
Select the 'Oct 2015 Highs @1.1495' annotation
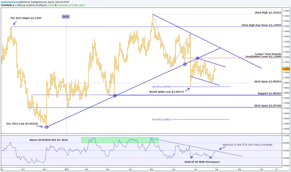26,18
